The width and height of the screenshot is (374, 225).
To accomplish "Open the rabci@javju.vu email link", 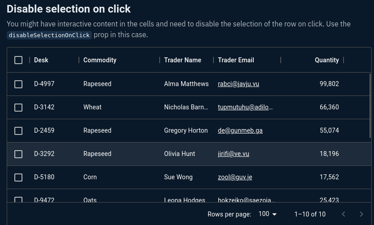I will click(238, 84).
